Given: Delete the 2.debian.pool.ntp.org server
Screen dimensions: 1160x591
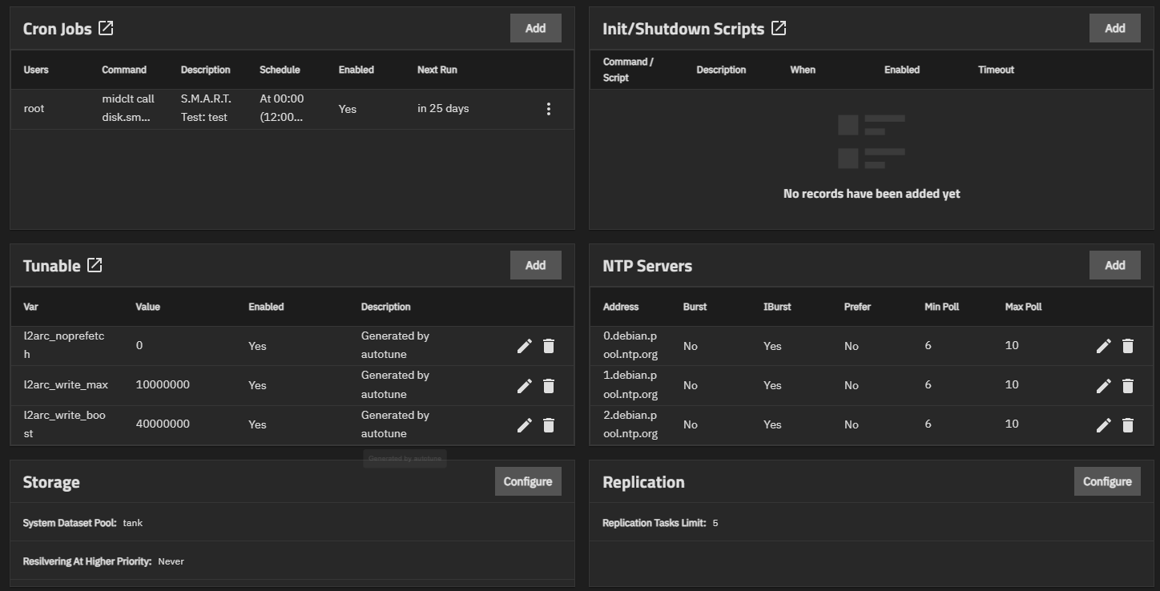Looking at the screenshot, I should pos(1128,425).
